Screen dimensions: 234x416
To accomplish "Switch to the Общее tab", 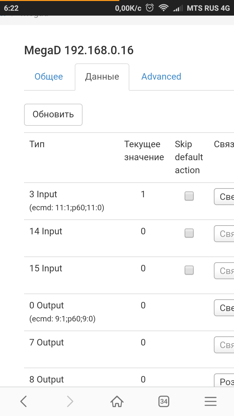I will click(x=49, y=76).
